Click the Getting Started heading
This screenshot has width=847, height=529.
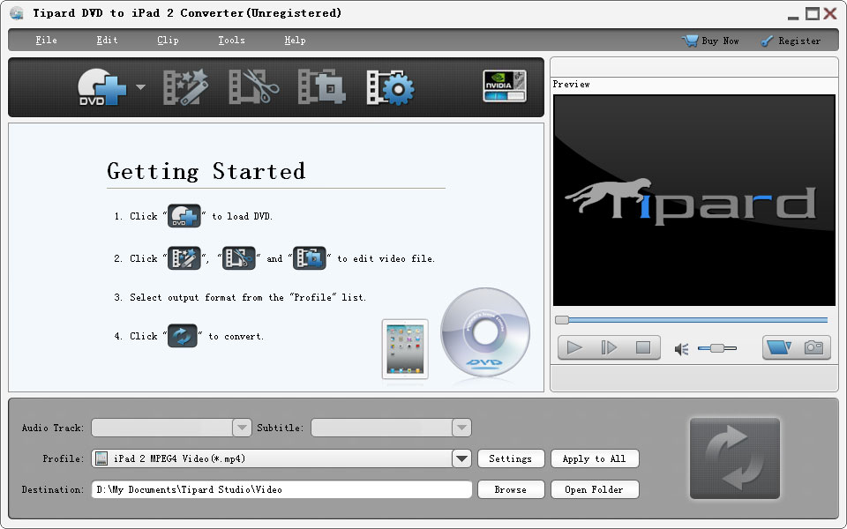[x=206, y=171]
